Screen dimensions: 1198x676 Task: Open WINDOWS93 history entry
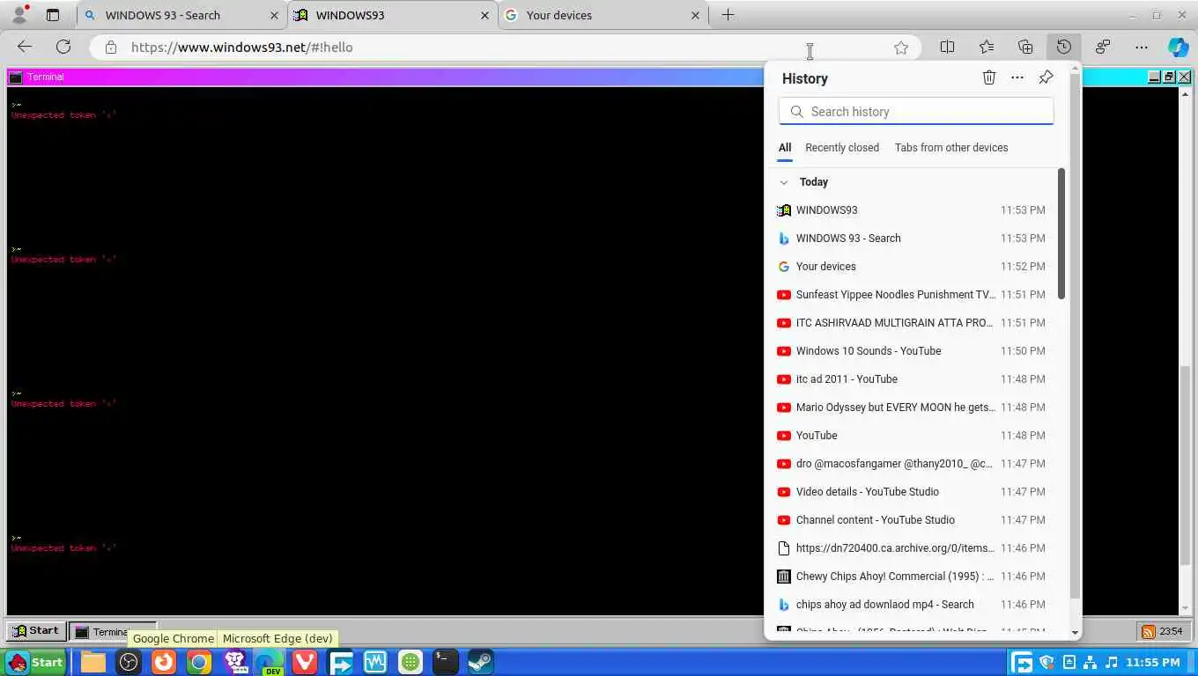pos(911,210)
